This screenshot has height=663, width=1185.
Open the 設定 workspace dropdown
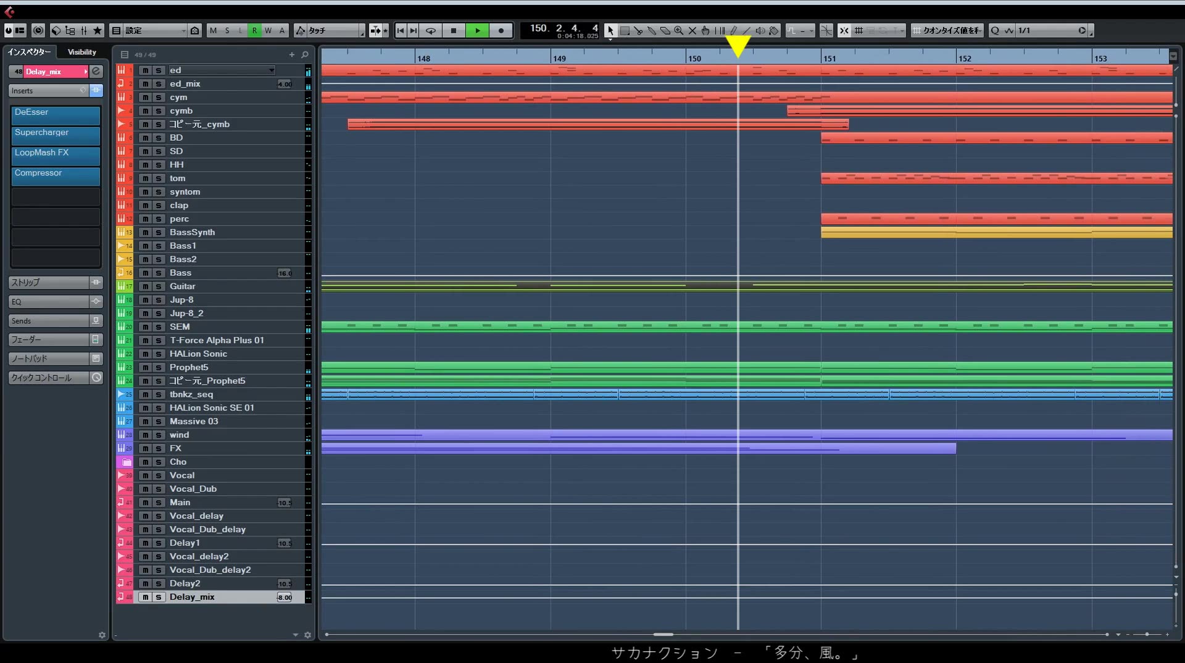[x=155, y=30]
